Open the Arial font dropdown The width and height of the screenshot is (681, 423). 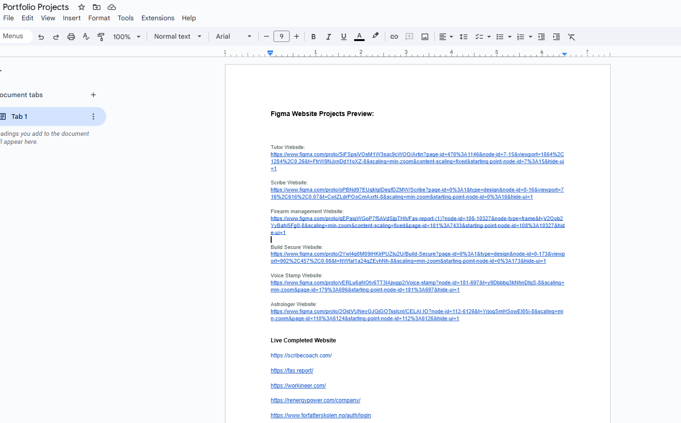[x=233, y=37]
